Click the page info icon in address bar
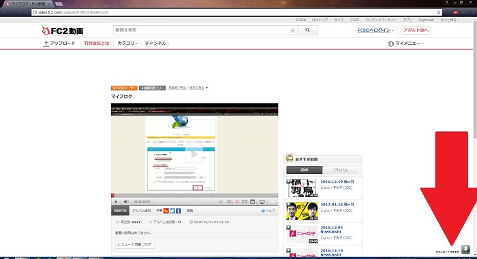 pos(35,12)
